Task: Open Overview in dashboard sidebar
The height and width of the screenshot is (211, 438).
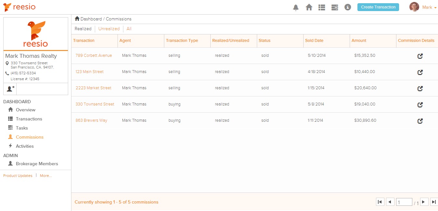Action: [x=26, y=110]
